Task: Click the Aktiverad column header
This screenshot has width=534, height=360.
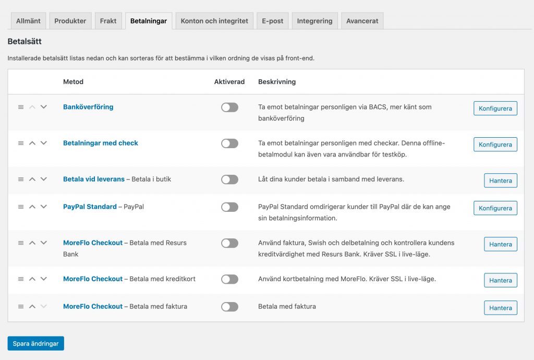Action: pos(229,82)
